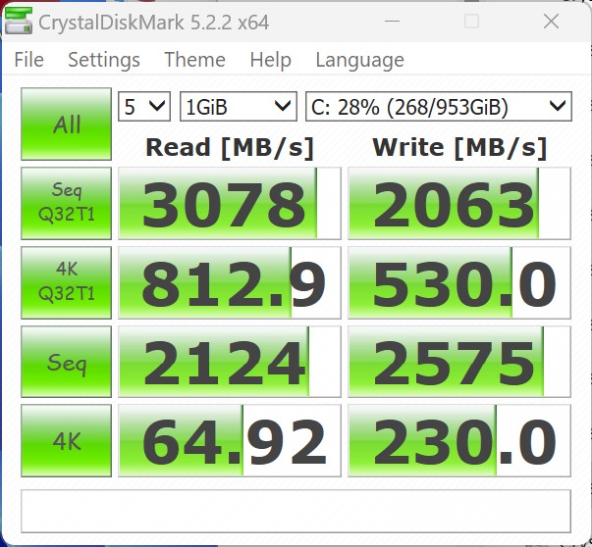This screenshot has width=592, height=547.
Task: Expand the drive selection dropdown for C:
Action: tap(438, 106)
